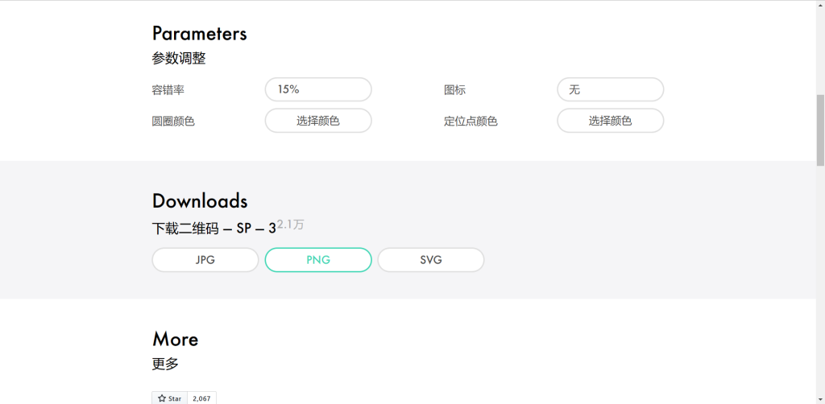Open the 图标 dropdown showing 无
Image resolution: width=825 pixels, height=404 pixels.
tap(610, 89)
